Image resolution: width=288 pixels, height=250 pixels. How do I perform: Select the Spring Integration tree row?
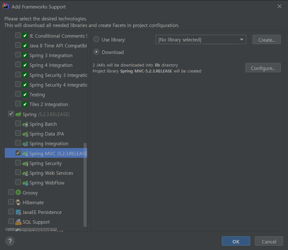pos(46,144)
